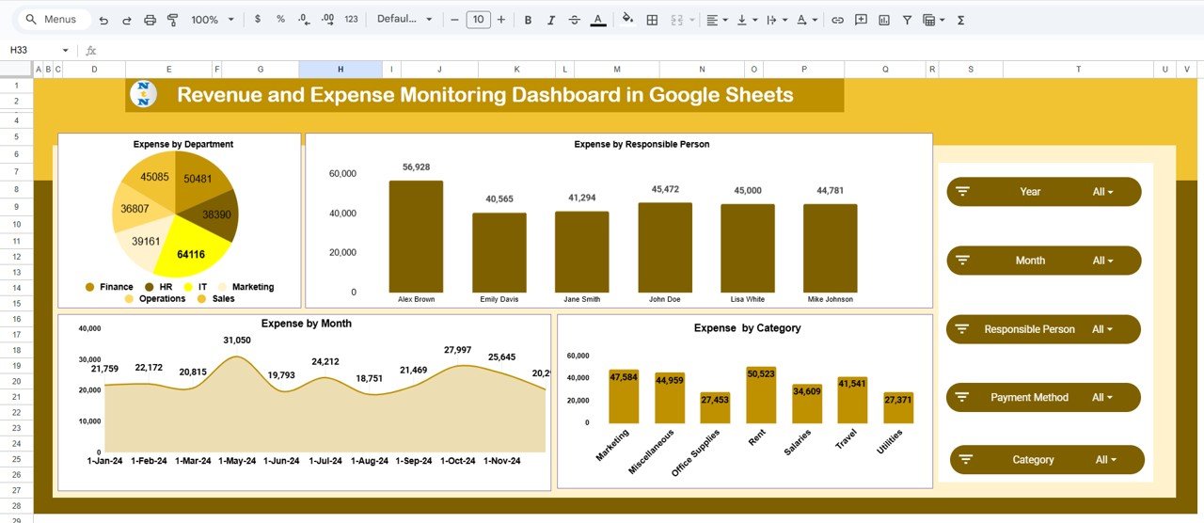Insert a comment
The height and width of the screenshot is (523, 1204).
click(861, 20)
